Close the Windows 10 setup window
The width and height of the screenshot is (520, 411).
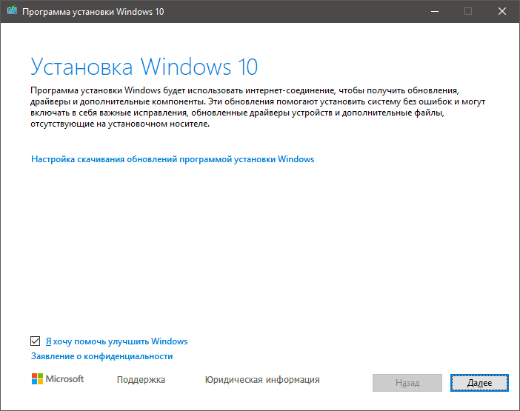pyautogui.click(x=502, y=11)
